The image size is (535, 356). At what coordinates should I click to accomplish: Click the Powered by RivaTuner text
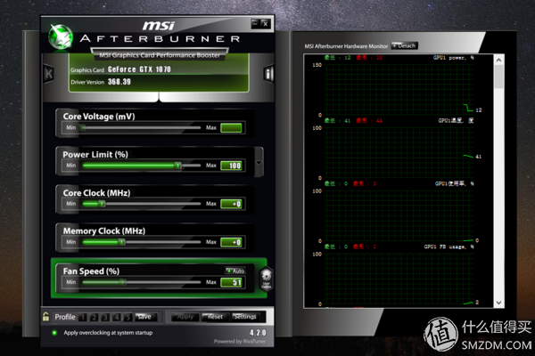point(240,342)
